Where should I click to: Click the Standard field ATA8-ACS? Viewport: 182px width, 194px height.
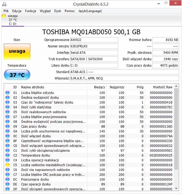tap(125, 72)
